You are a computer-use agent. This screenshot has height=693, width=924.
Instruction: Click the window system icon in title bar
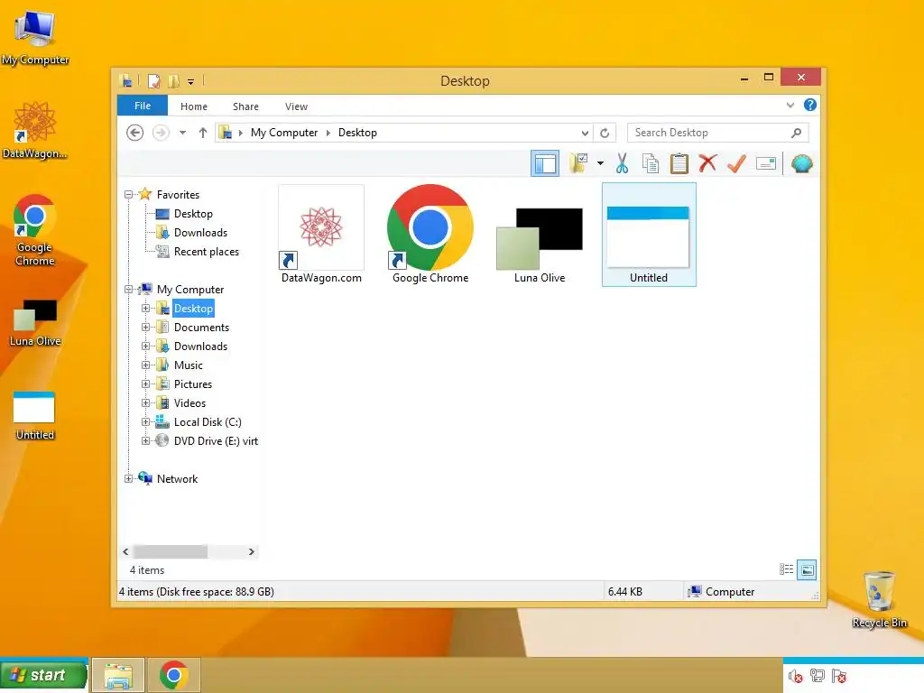(125, 80)
